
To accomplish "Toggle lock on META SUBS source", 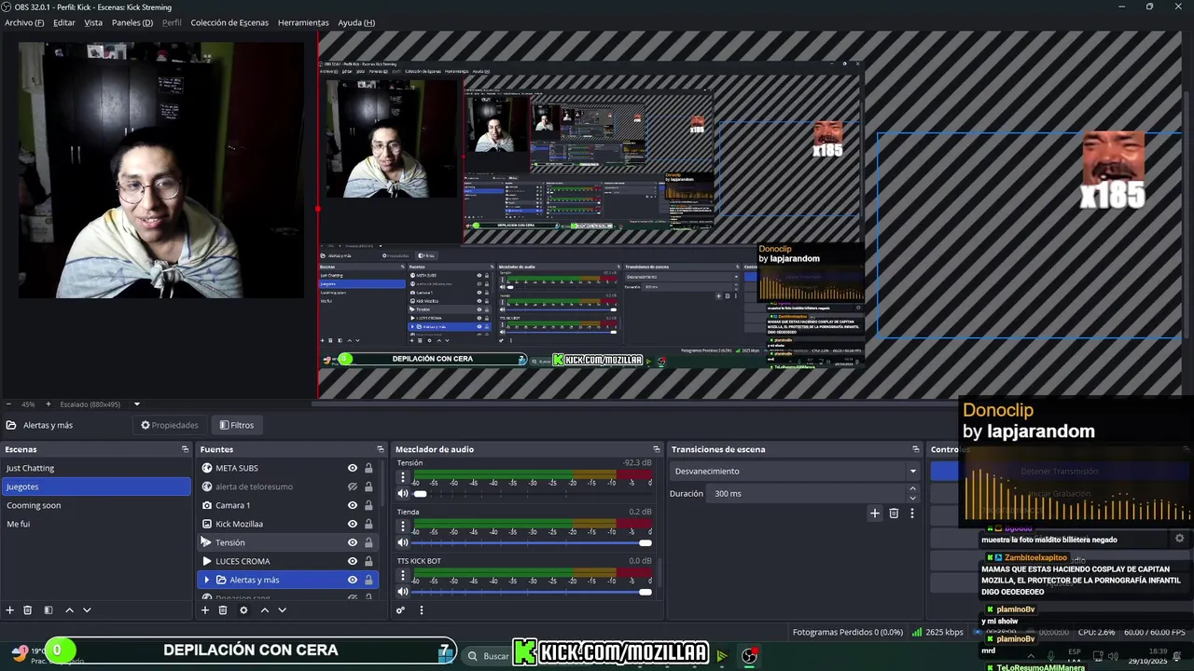I will [368, 468].
